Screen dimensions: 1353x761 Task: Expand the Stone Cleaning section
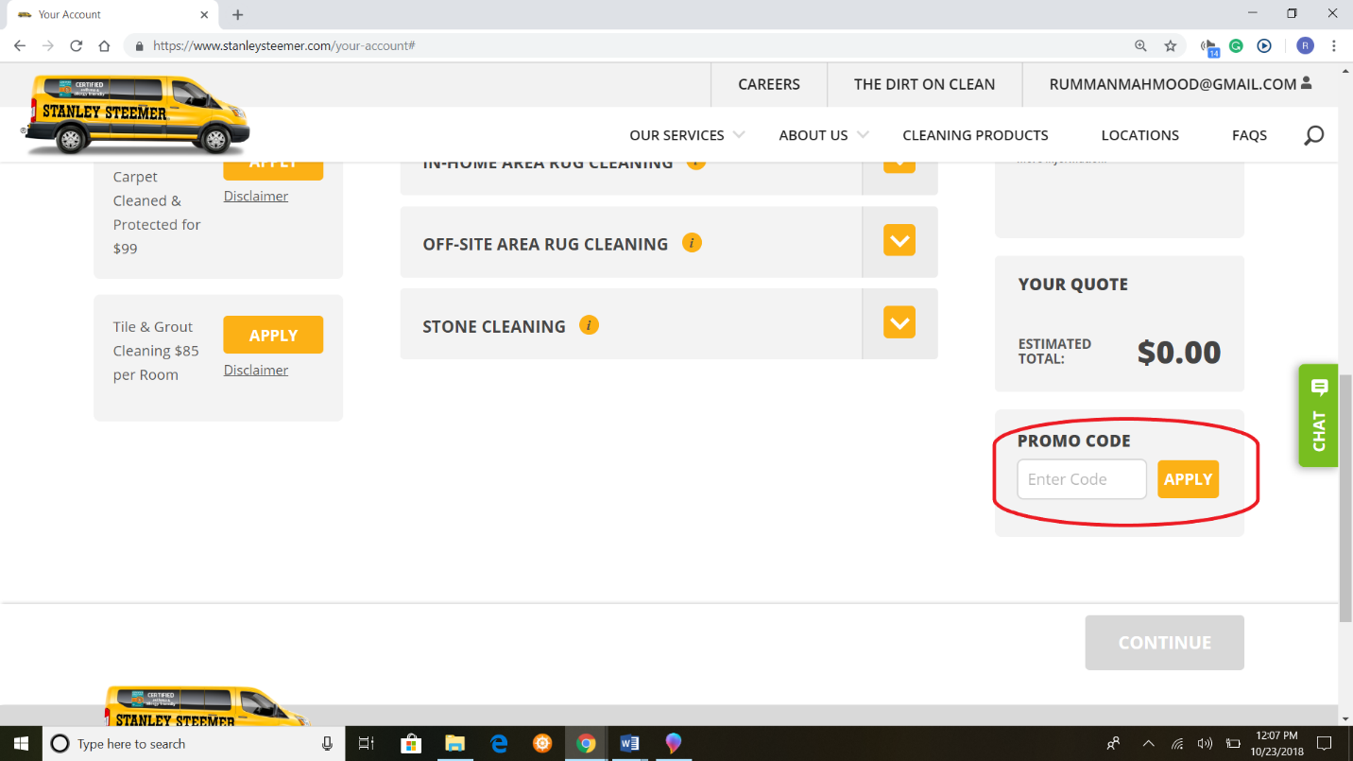point(899,323)
